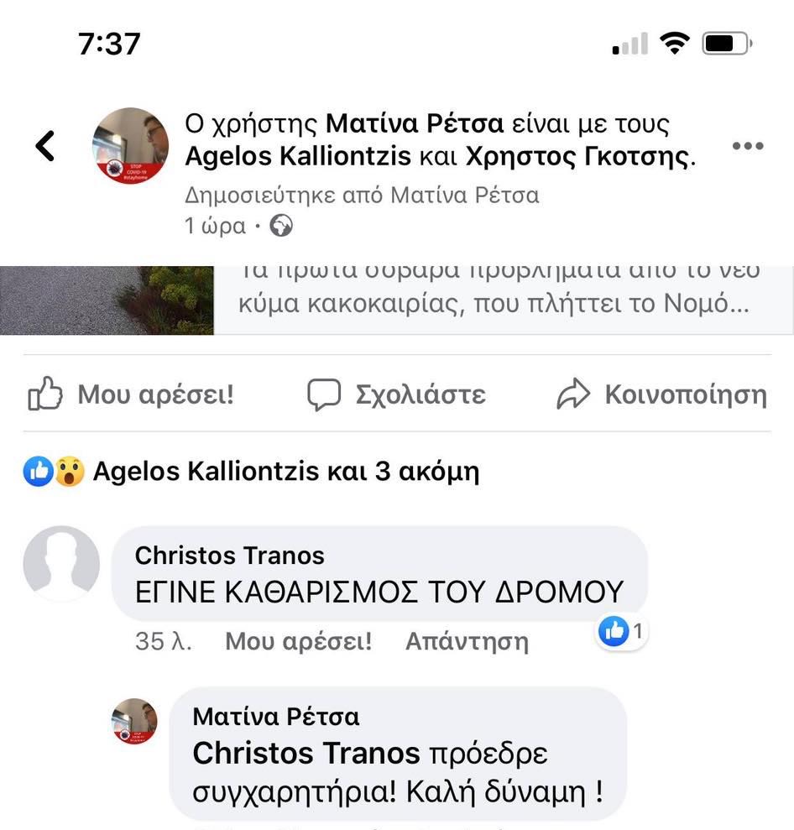Screen dimensions: 794x830
Task: Tap the speech bubble comment icon
Action: click(x=324, y=394)
